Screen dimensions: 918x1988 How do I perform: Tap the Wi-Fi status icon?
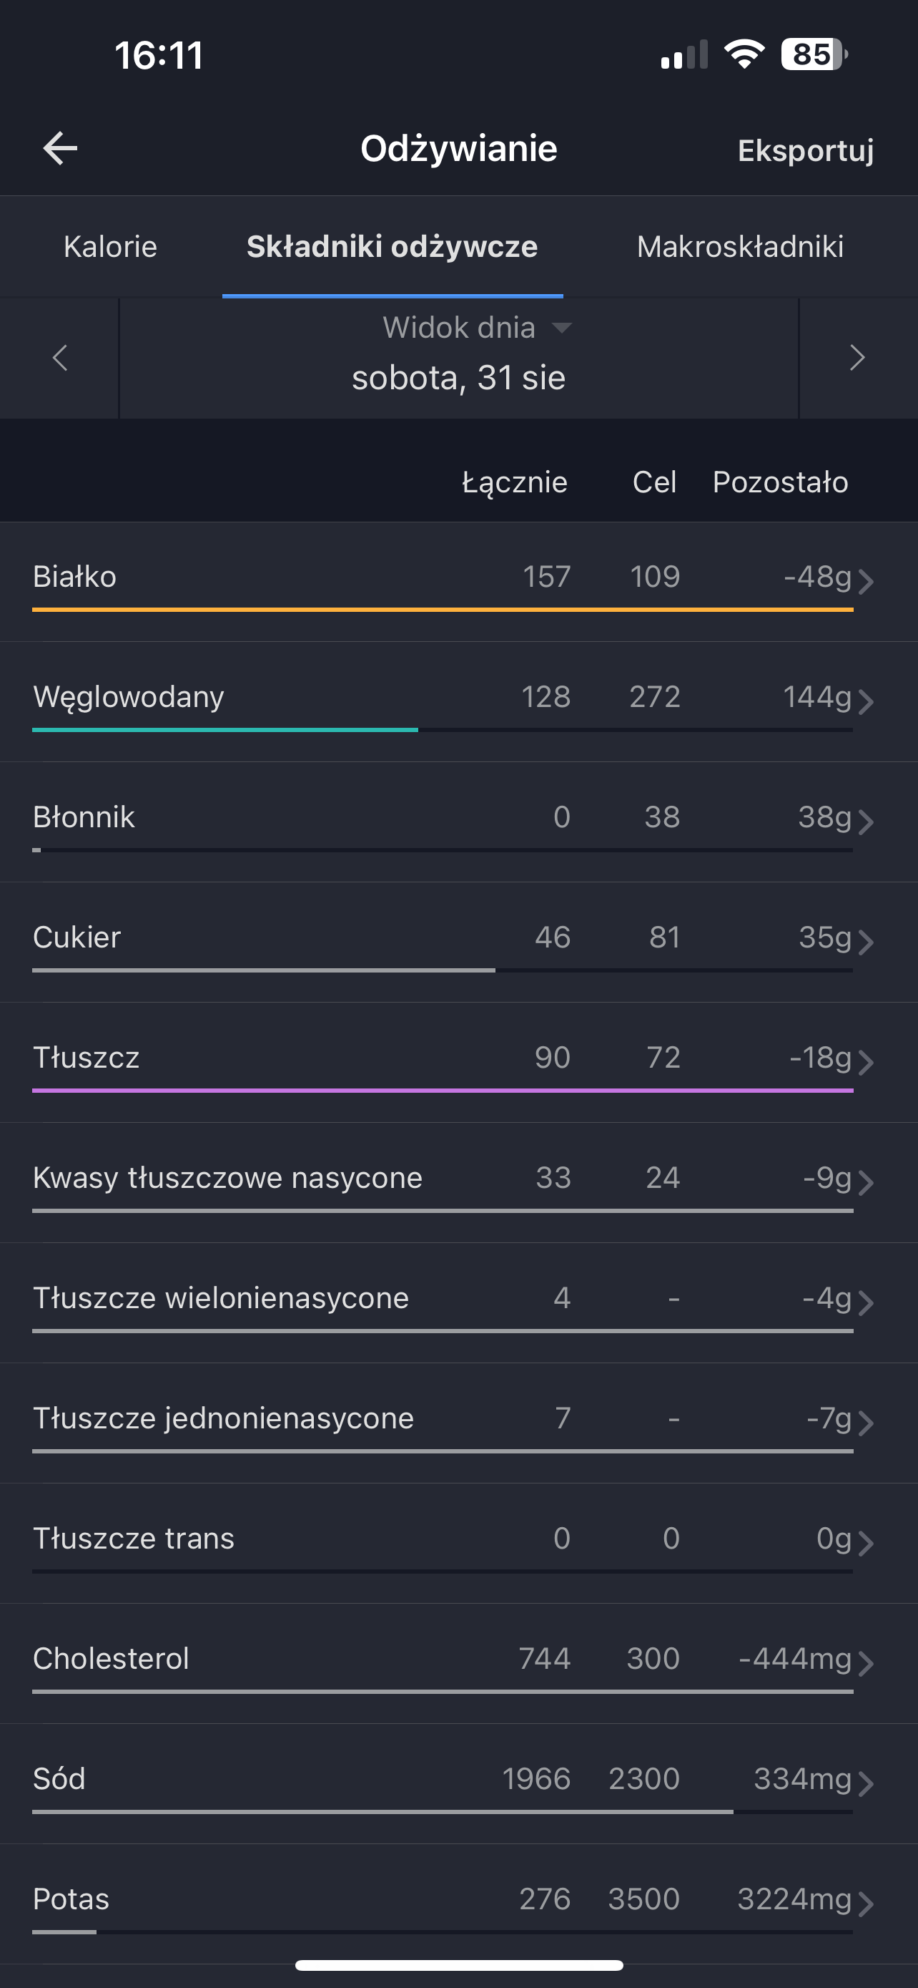tap(744, 55)
